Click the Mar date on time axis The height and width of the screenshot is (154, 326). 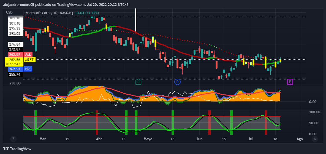(42, 139)
